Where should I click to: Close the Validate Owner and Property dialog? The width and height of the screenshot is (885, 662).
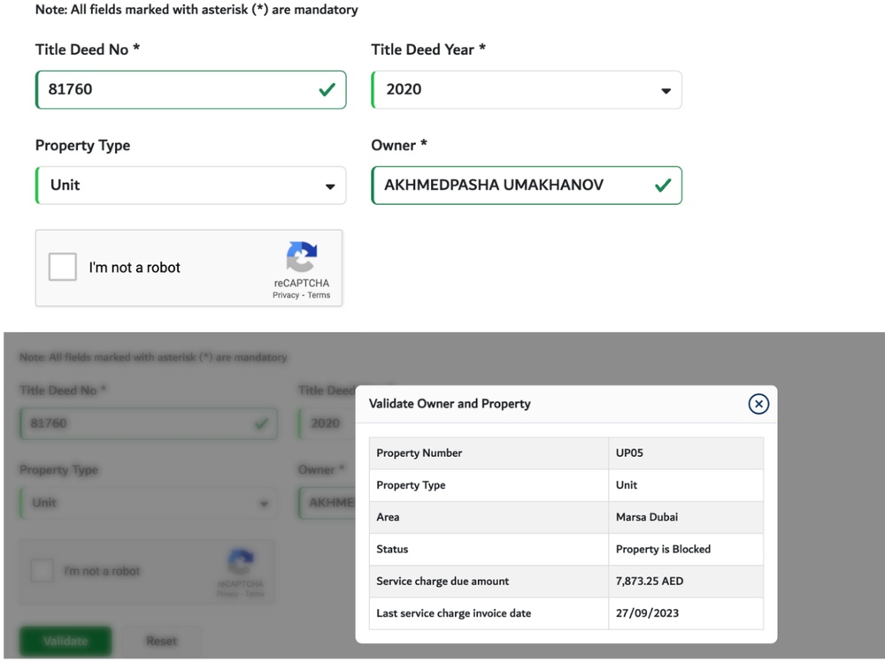point(758,404)
